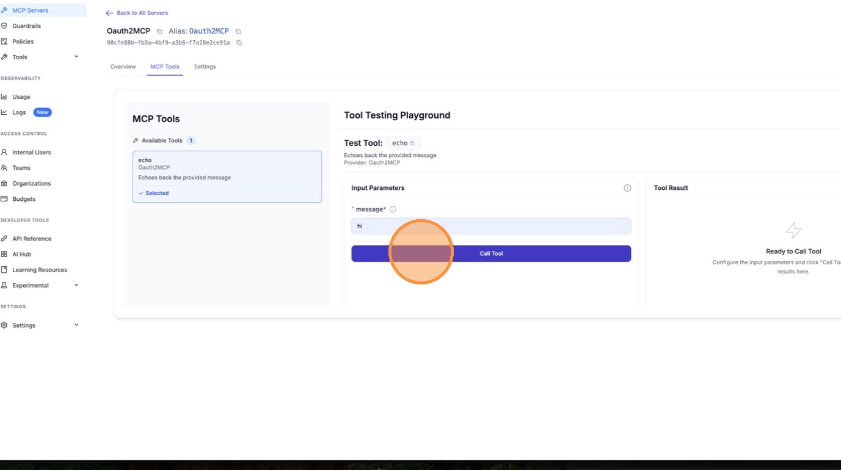The height and width of the screenshot is (470, 841).
Task: Switch to the server Settings tab
Action: click(x=205, y=67)
